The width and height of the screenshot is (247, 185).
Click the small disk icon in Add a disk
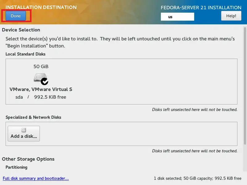click(24, 130)
